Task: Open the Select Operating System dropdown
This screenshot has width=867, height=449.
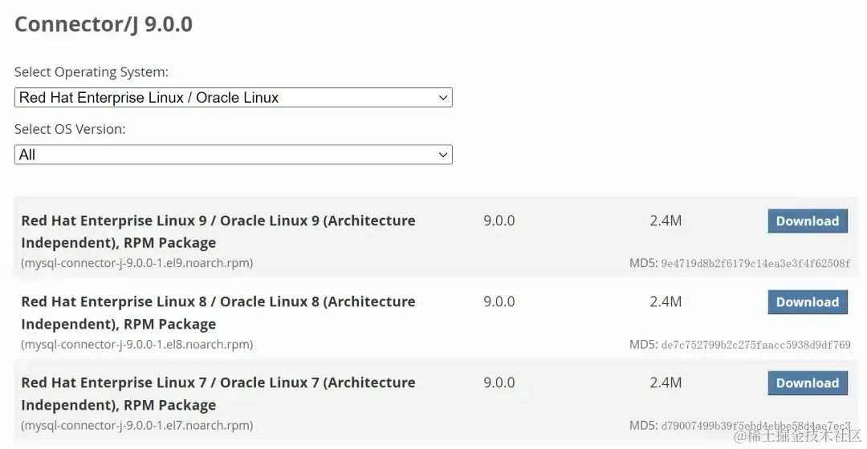Action: click(234, 98)
